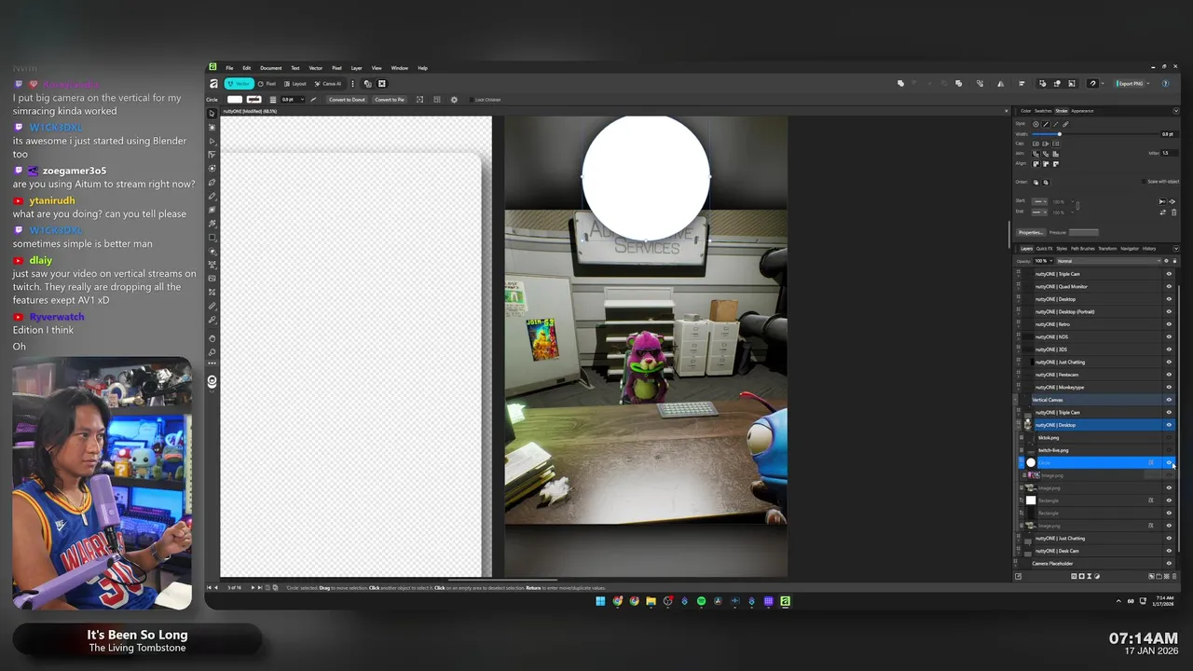The width and height of the screenshot is (1193, 671).
Task: Switch to the Appearance tab
Action: 1082,111
